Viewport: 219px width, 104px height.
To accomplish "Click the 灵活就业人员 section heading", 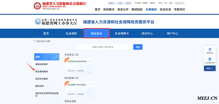I will click(71, 55).
